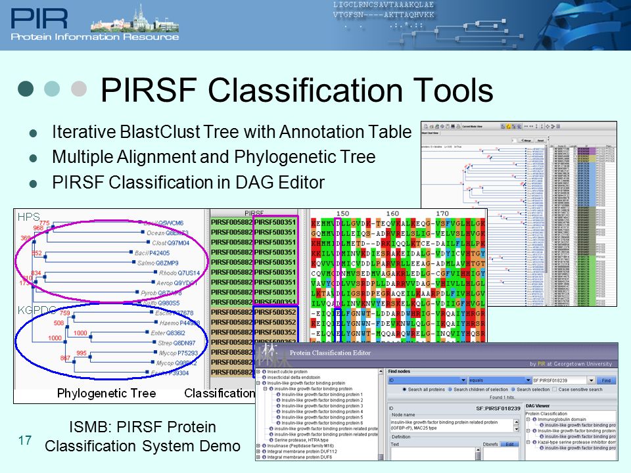Screen dimensions: 631x473
Task: Click the Enter Q836I2 leaf label
Action: click(168, 333)
